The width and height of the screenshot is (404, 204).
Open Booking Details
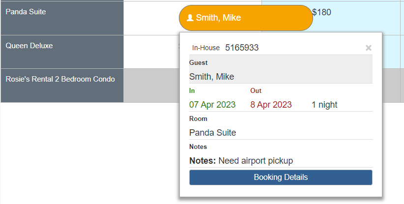pos(281,177)
